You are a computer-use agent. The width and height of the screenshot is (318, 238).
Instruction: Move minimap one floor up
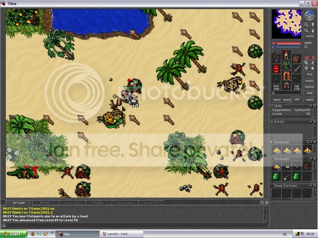click(312, 25)
